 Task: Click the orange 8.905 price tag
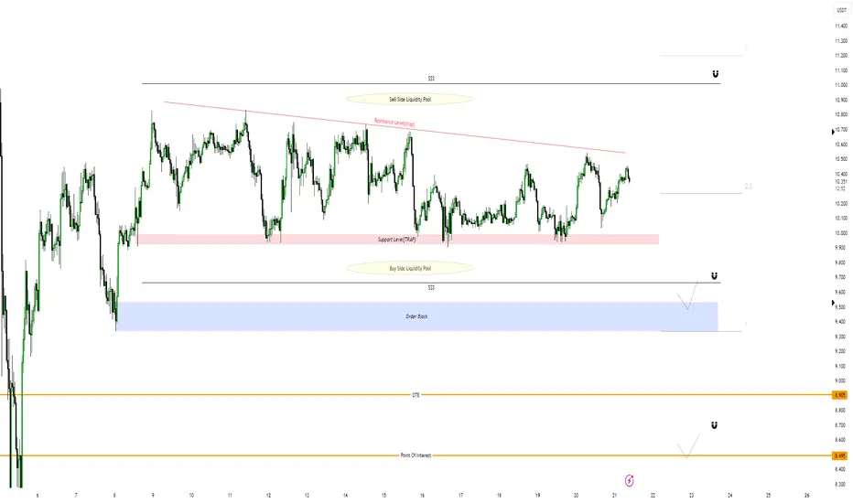click(x=840, y=395)
